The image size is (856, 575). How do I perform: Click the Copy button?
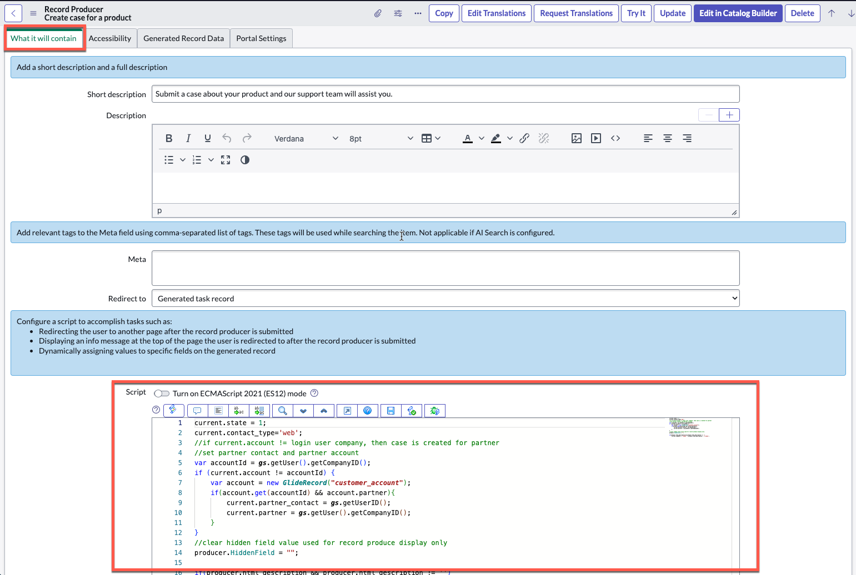point(444,13)
